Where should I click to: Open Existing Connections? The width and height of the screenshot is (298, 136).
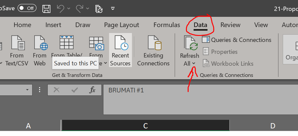click(153, 50)
